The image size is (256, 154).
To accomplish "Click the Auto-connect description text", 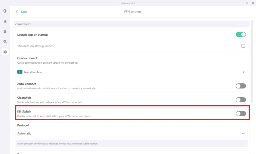I will click(x=57, y=89).
